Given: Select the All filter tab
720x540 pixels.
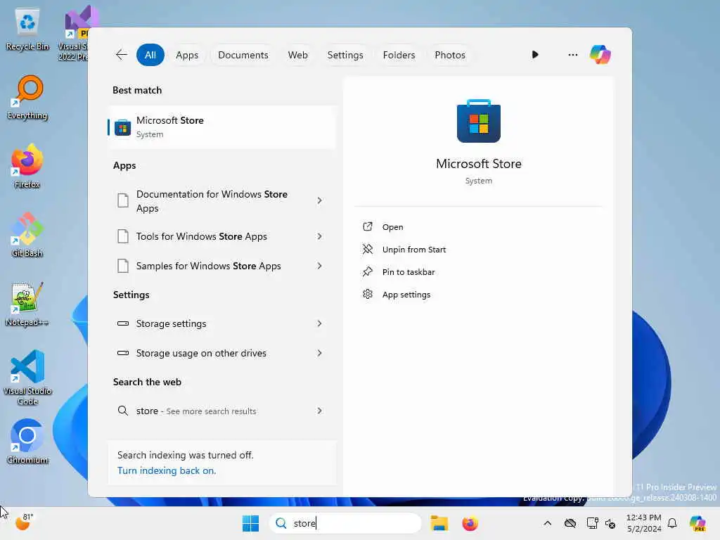Looking at the screenshot, I should (x=150, y=55).
